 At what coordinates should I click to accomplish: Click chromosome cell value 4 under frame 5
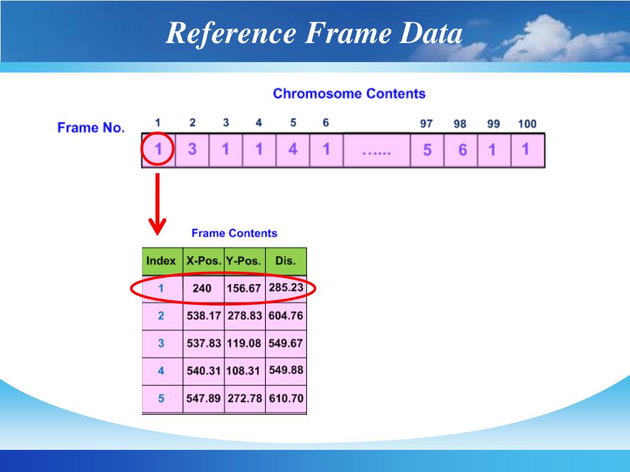(x=293, y=149)
